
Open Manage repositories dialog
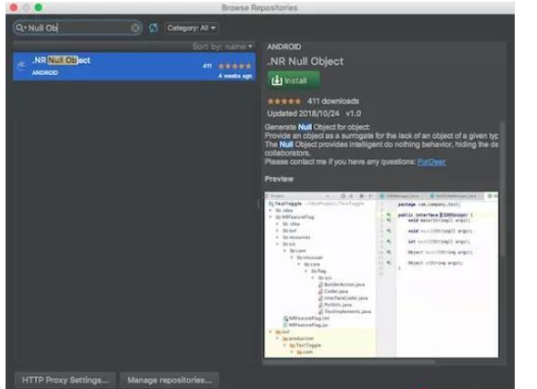[x=169, y=380]
